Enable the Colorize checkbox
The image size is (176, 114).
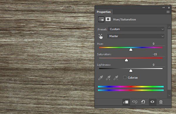point(125,77)
